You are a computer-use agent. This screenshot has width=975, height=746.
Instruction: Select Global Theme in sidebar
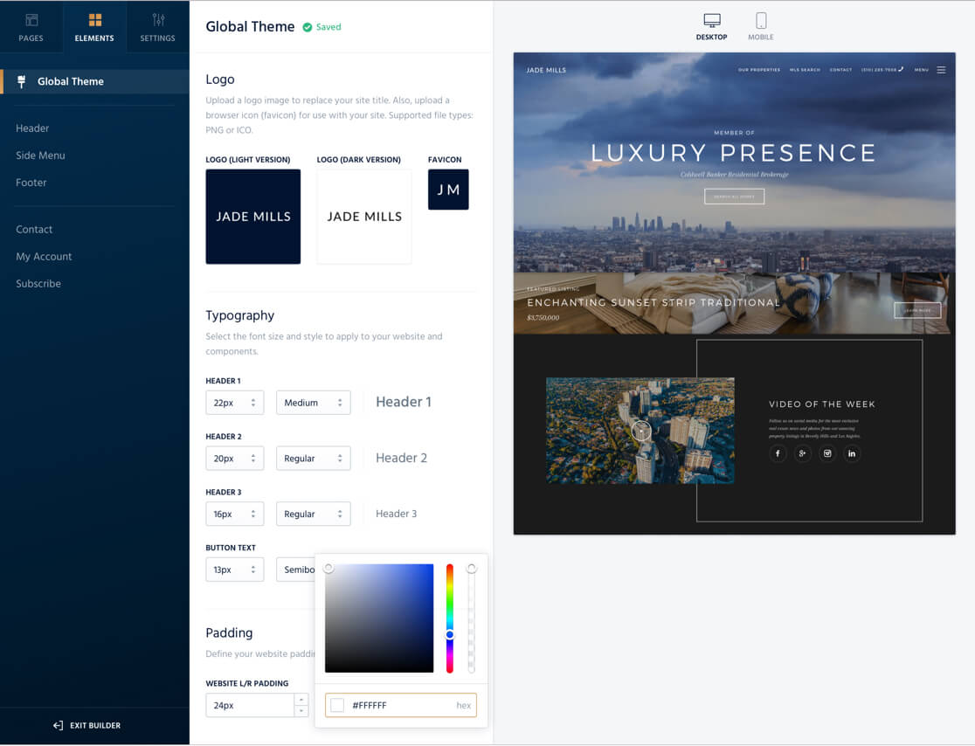coord(94,81)
